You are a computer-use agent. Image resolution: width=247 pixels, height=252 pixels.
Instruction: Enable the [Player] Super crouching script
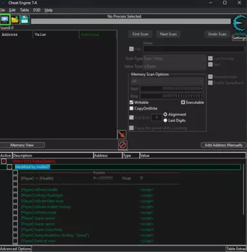tap(15, 230)
